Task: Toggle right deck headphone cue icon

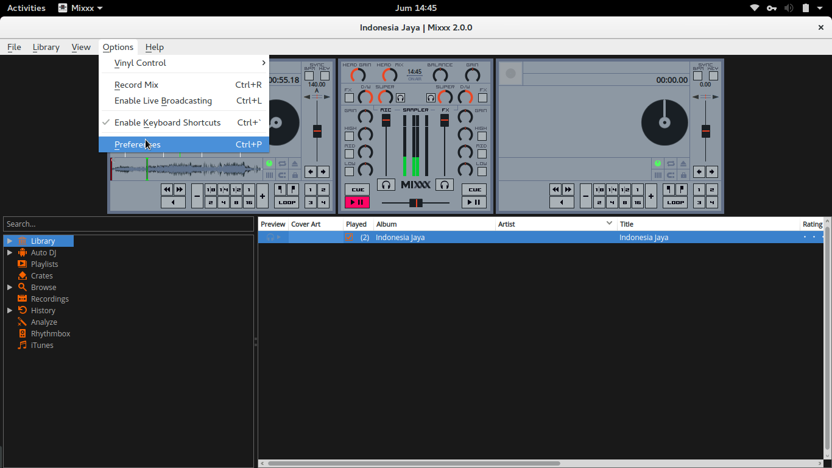Action: (x=445, y=185)
